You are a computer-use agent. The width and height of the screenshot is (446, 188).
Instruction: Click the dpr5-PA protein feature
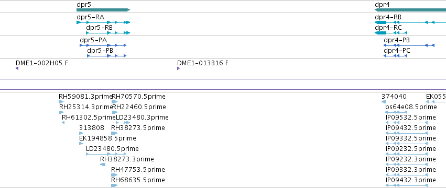click(x=103, y=45)
